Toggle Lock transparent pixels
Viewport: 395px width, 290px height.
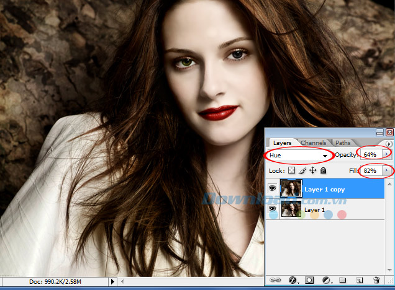click(292, 170)
